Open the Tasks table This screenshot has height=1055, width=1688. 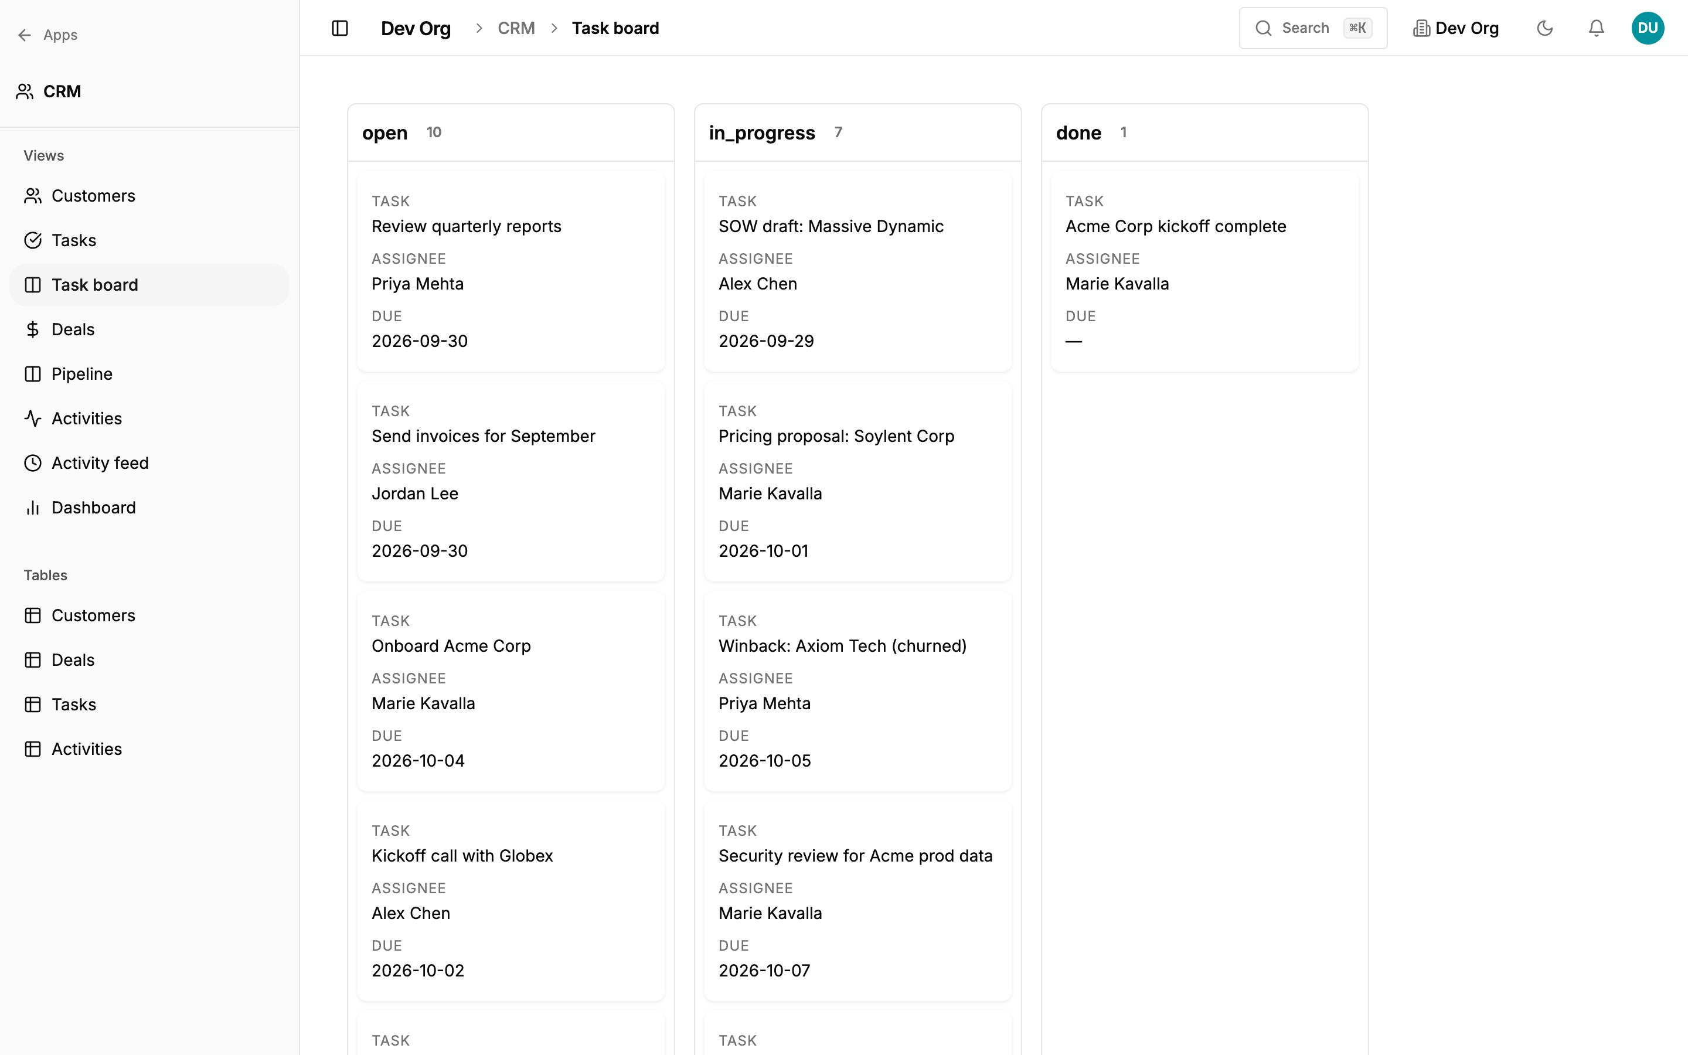tap(149, 705)
